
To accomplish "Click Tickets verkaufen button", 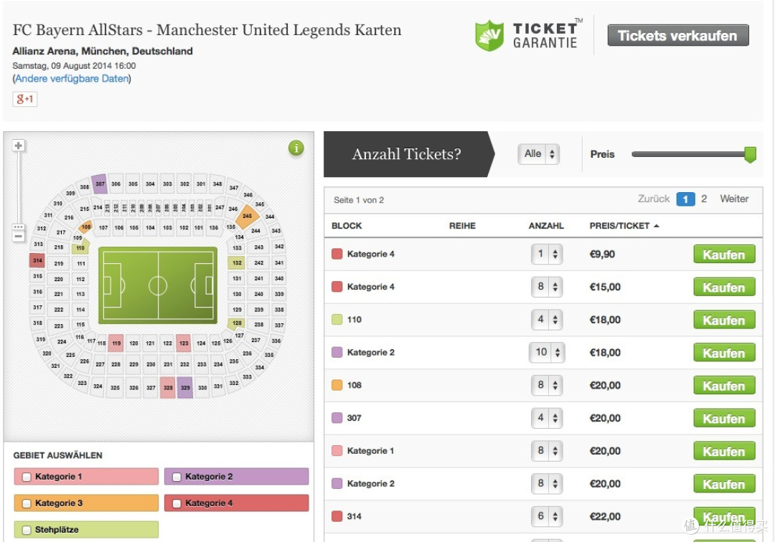I will click(678, 36).
